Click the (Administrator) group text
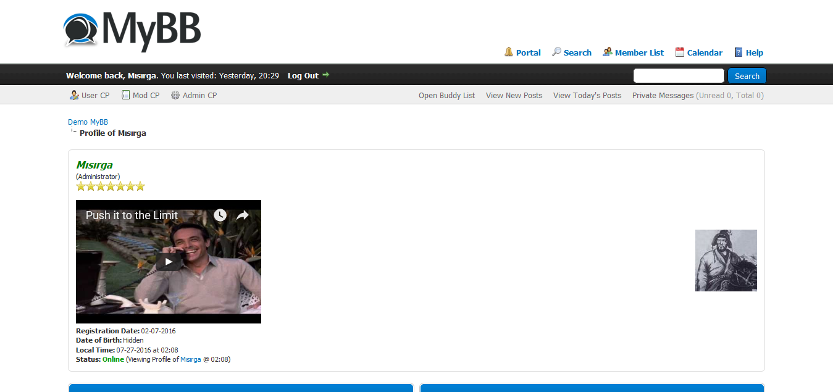Viewport: 833px width, 392px height. 98,177
